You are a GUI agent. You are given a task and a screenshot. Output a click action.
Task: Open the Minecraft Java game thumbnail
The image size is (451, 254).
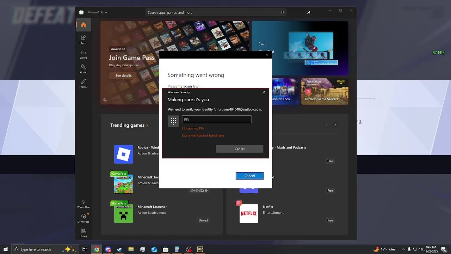123,184
